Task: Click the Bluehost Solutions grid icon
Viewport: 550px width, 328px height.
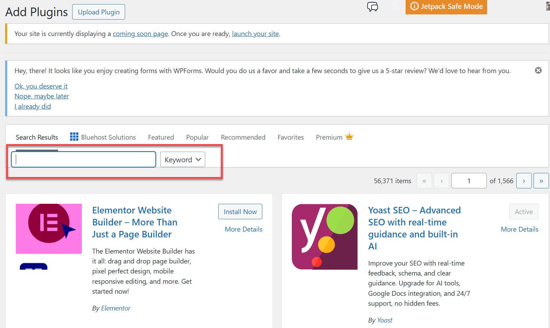Action: pos(74,137)
